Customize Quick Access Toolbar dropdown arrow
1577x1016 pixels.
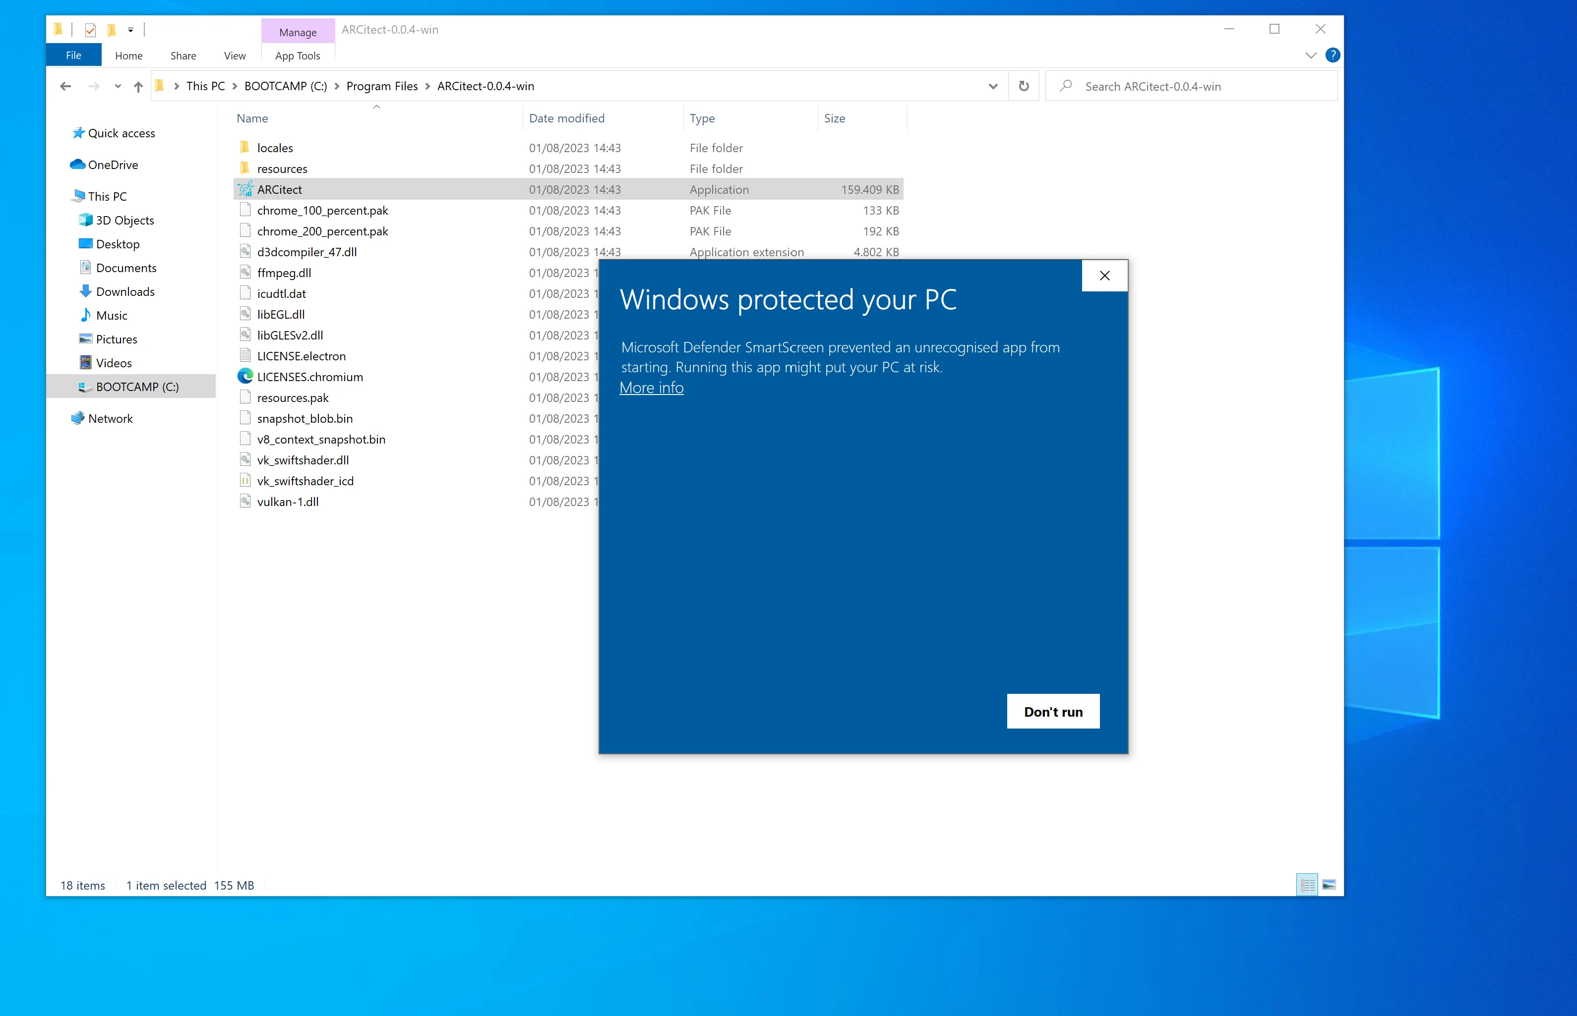[131, 30]
